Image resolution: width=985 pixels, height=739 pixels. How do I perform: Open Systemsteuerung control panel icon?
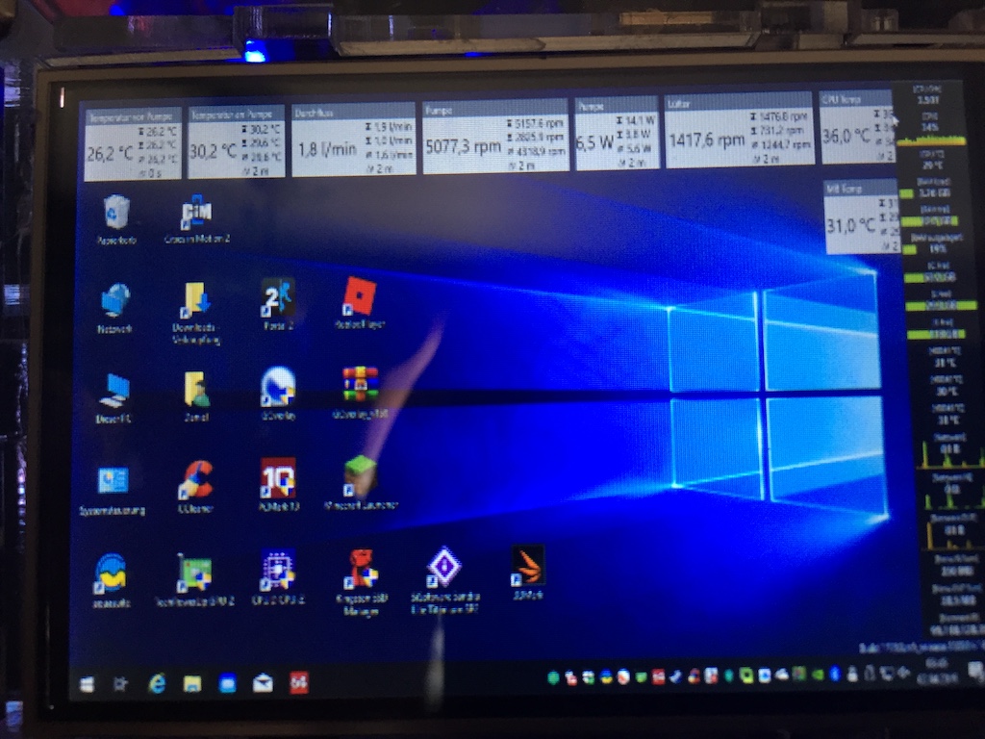[113, 491]
